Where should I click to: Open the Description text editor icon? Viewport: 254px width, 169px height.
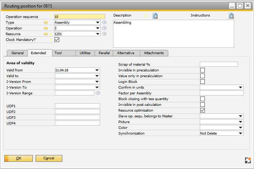coord(155,16)
